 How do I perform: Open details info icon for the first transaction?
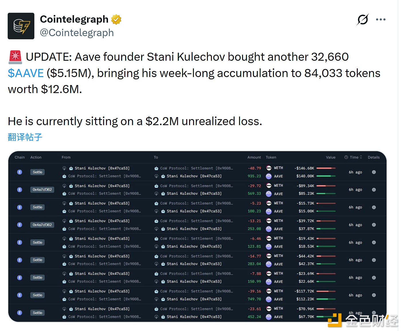(374, 172)
